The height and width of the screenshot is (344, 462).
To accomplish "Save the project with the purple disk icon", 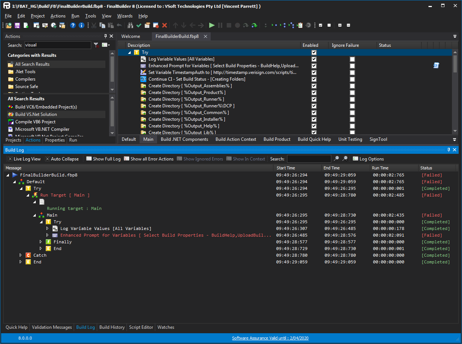I will (x=17, y=25).
